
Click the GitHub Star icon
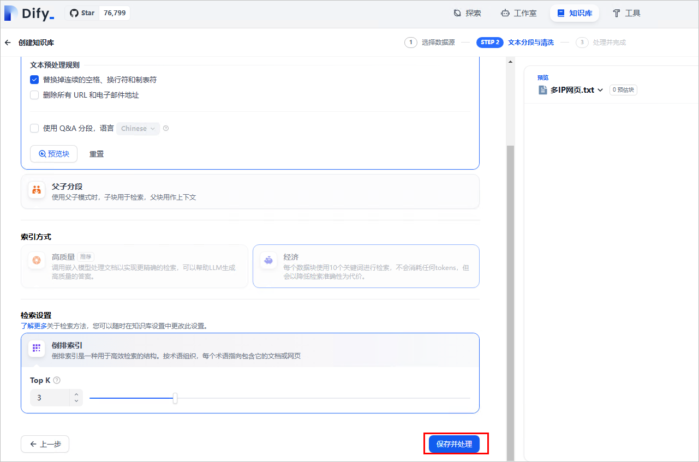(75, 13)
